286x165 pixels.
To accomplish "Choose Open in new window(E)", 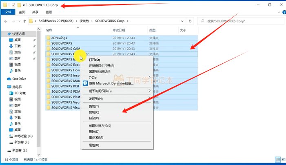I will tap(117, 66).
